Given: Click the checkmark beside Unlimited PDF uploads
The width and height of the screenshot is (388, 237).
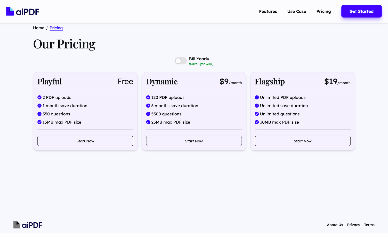Looking at the screenshot, I should 257,97.
